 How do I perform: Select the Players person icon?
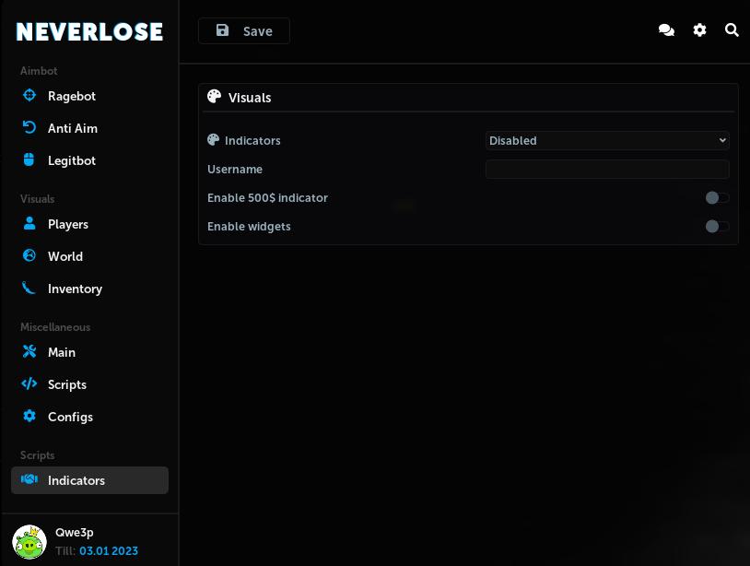tap(29, 224)
